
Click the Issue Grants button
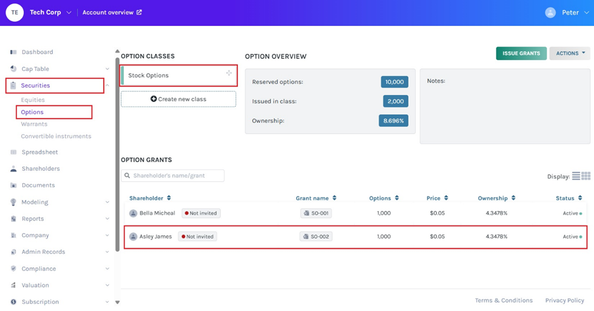(x=521, y=53)
